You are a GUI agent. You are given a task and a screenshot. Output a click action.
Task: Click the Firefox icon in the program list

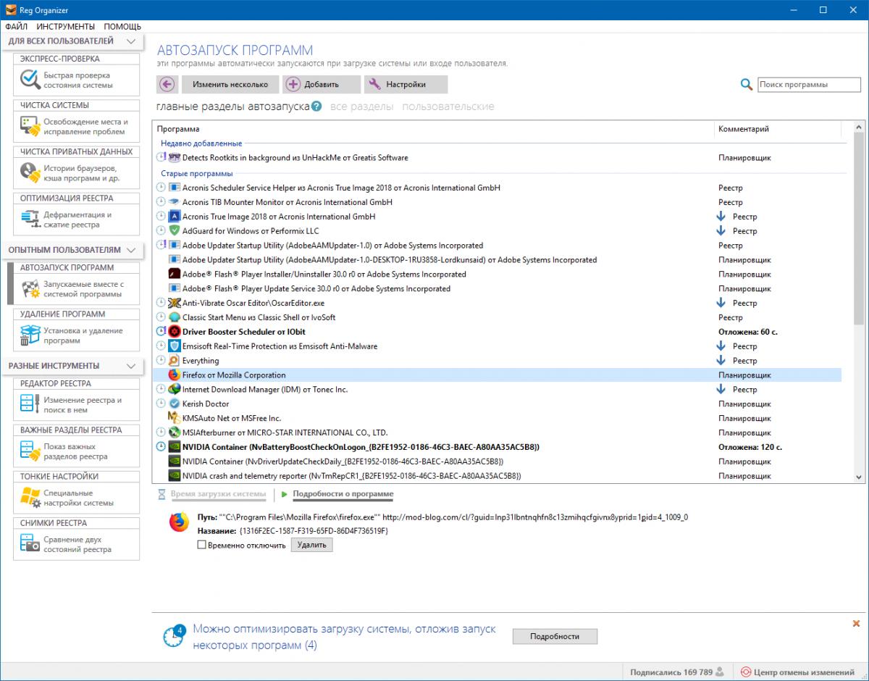pyautogui.click(x=174, y=375)
